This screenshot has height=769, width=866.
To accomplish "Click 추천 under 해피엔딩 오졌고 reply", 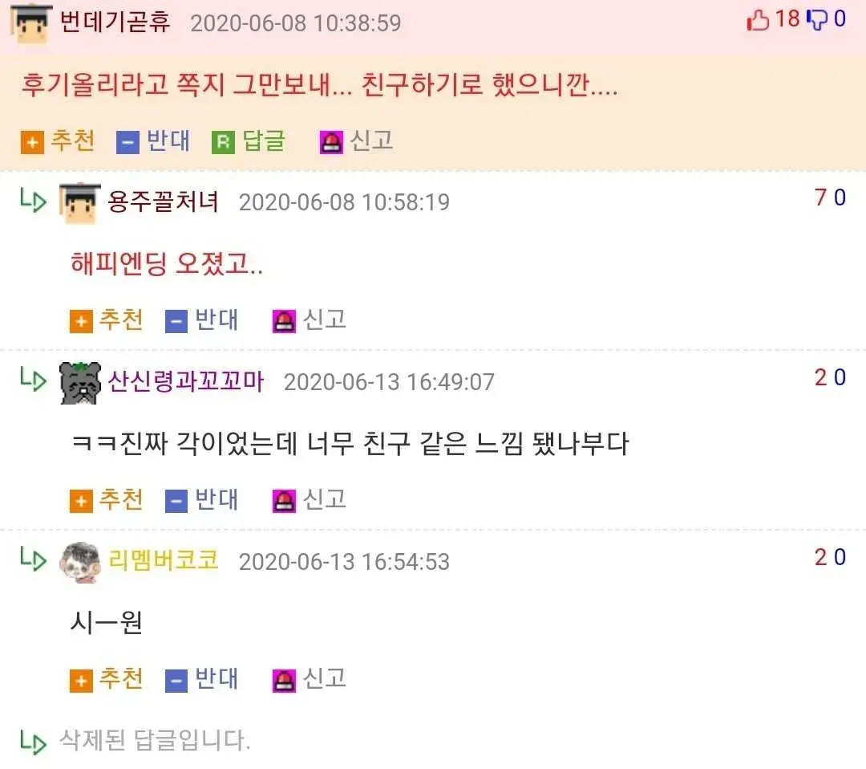I will [x=107, y=320].
